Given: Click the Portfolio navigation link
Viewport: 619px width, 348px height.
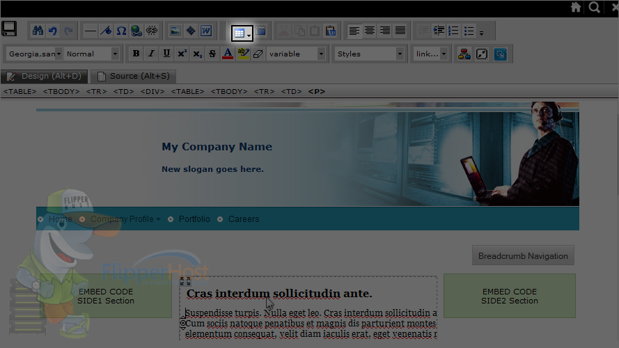Looking at the screenshot, I should coord(194,219).
